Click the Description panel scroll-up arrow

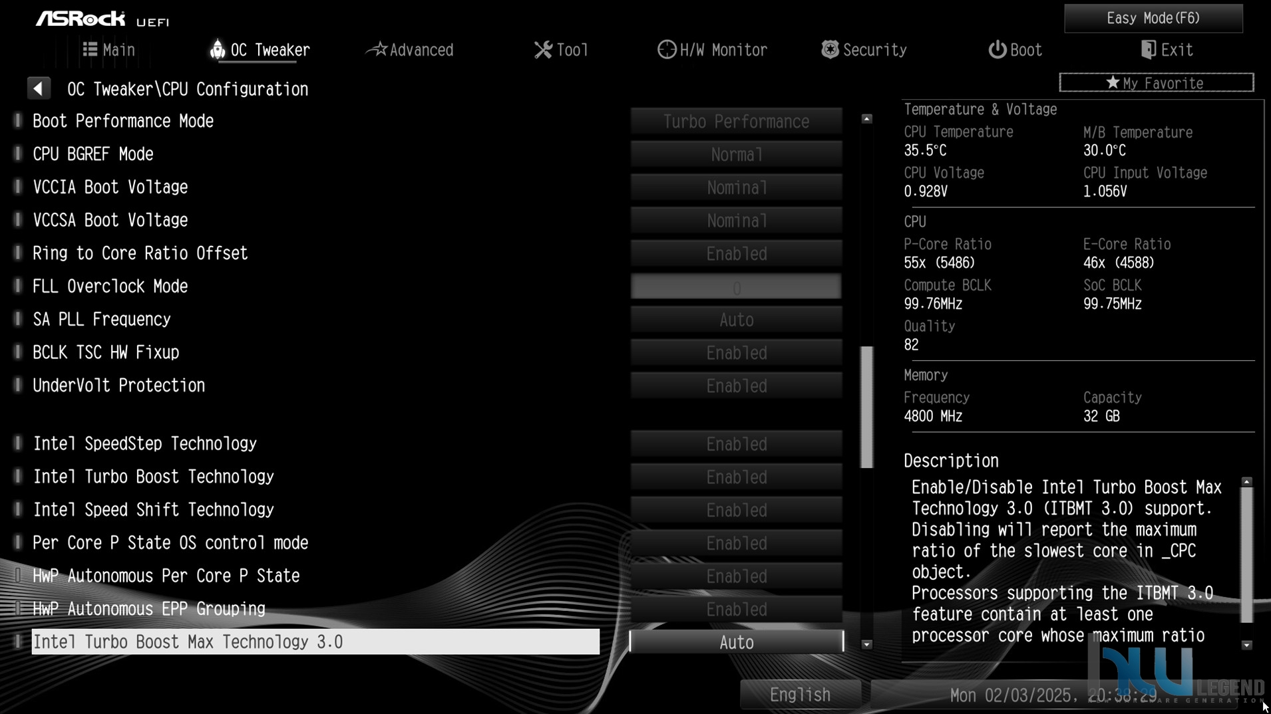[1247, 482]
